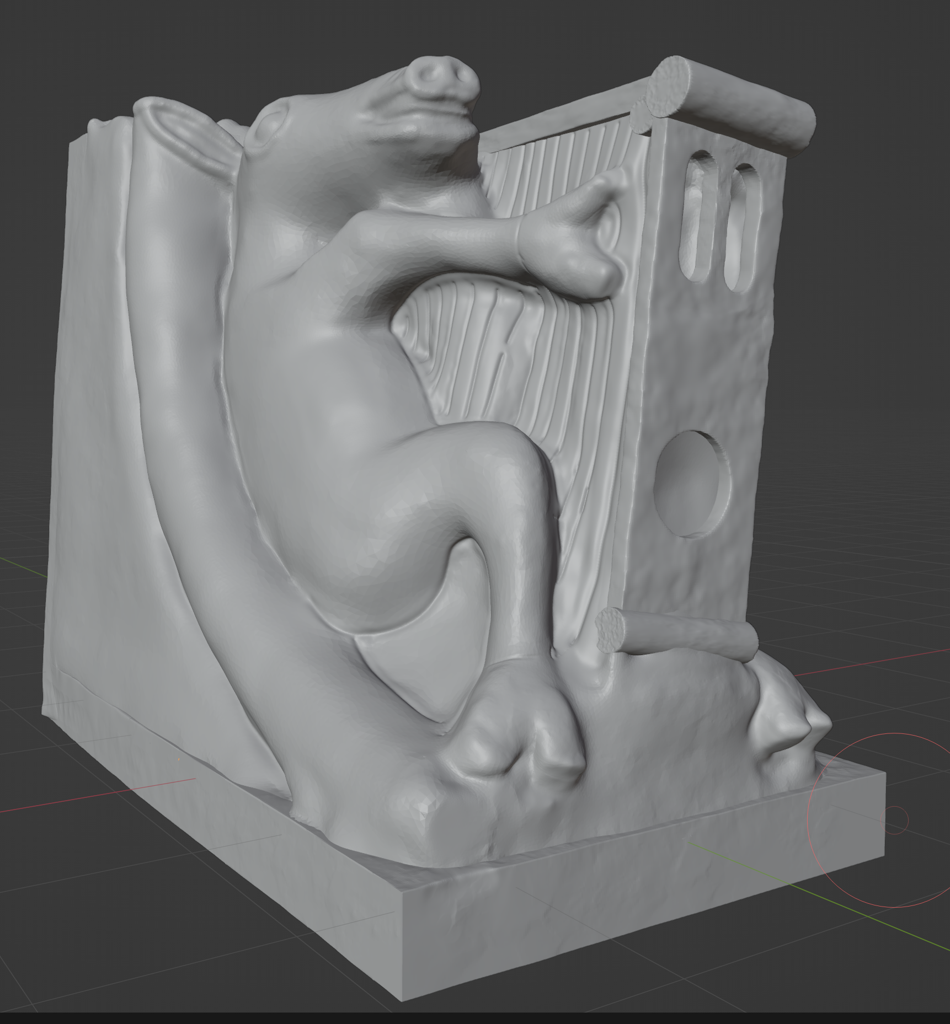Click the end cap of the top log
The image size is (950, 1024).
(x=668, y=86)
